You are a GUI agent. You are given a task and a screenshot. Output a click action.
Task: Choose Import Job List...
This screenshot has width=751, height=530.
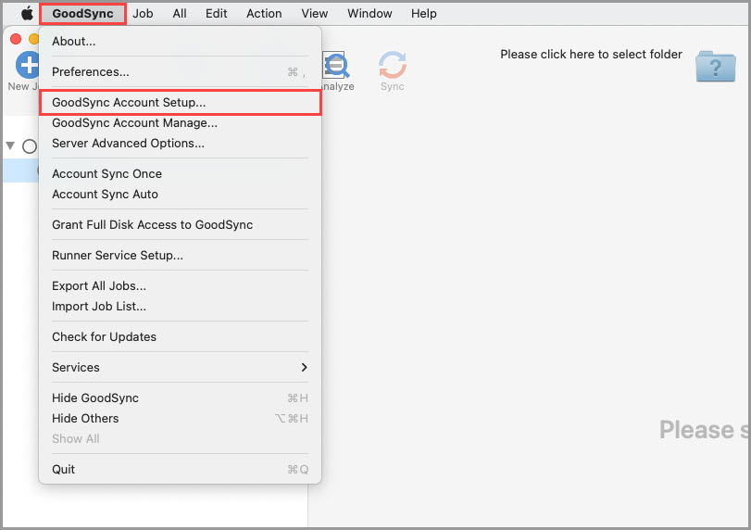tap(180, 306)
